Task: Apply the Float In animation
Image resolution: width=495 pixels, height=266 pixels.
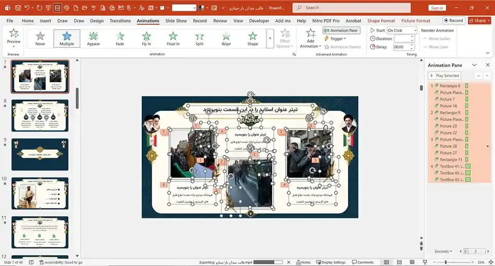Action: pos(173,39)
